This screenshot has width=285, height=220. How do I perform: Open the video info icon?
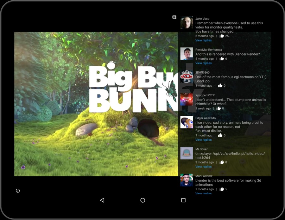coord(18,191)
